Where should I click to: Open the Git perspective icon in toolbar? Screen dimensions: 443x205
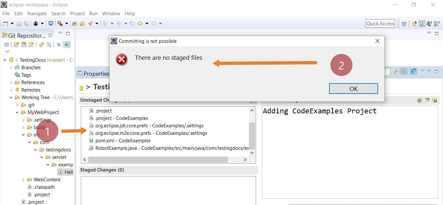coord(422,23)
